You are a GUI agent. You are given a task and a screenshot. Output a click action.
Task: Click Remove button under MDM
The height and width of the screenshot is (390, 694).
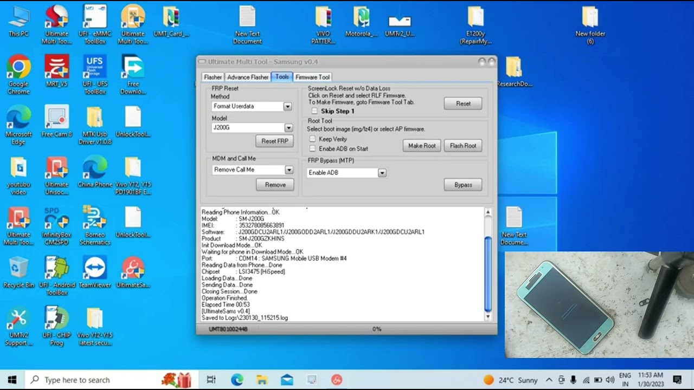click(x=275, y=185)
